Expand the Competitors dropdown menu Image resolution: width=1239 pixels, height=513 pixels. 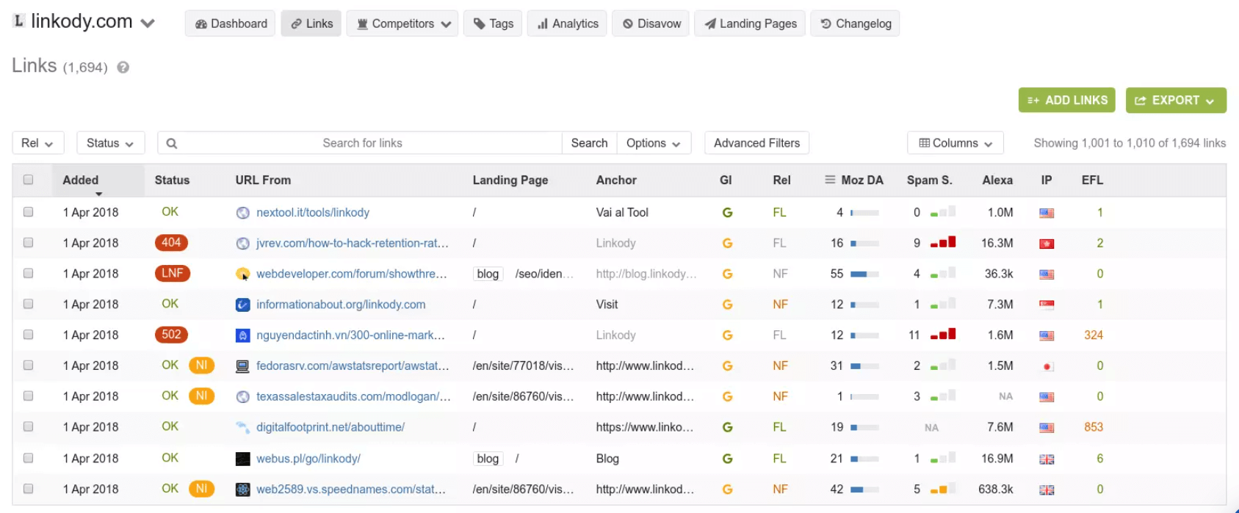pyautogui.click(x=402, y=23)
